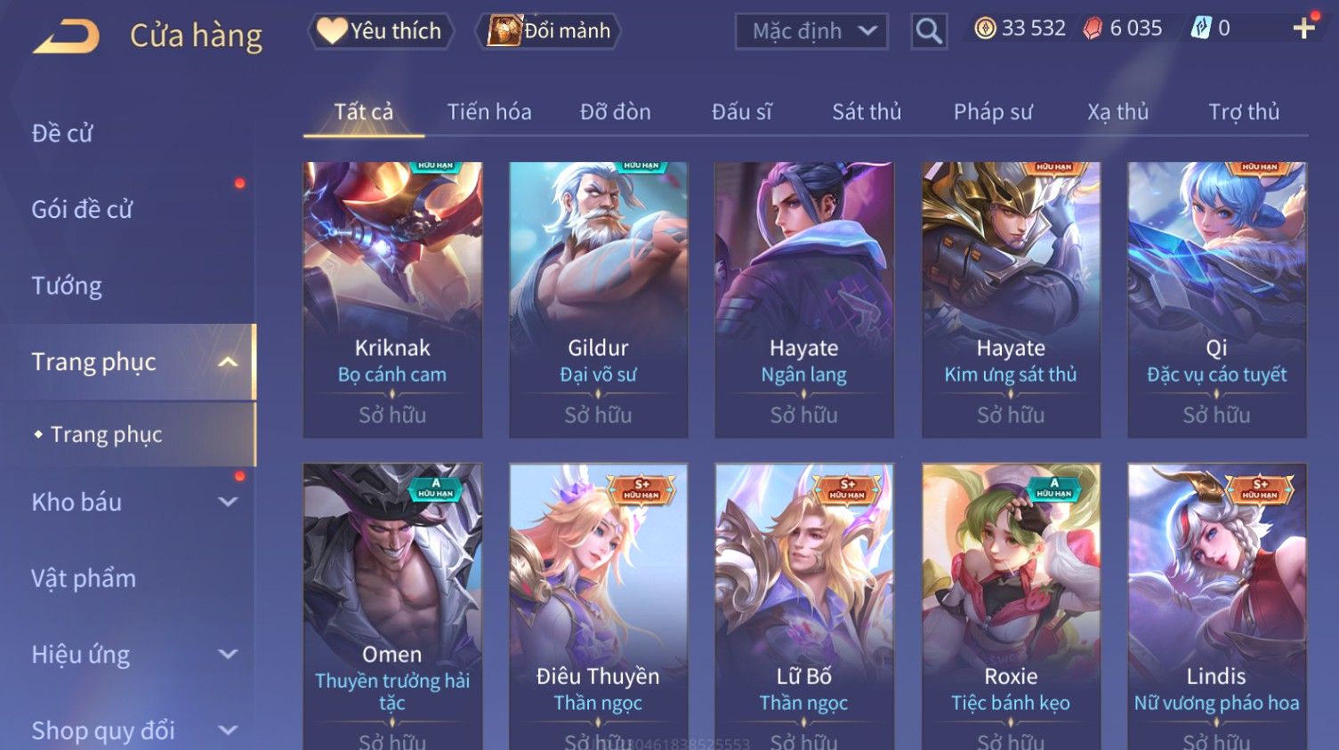Select Kriknak Bọ cánh cam skin card
The width and height of the screenshot is (1339, 750).
pyautogui.click(x=392, y=300)
